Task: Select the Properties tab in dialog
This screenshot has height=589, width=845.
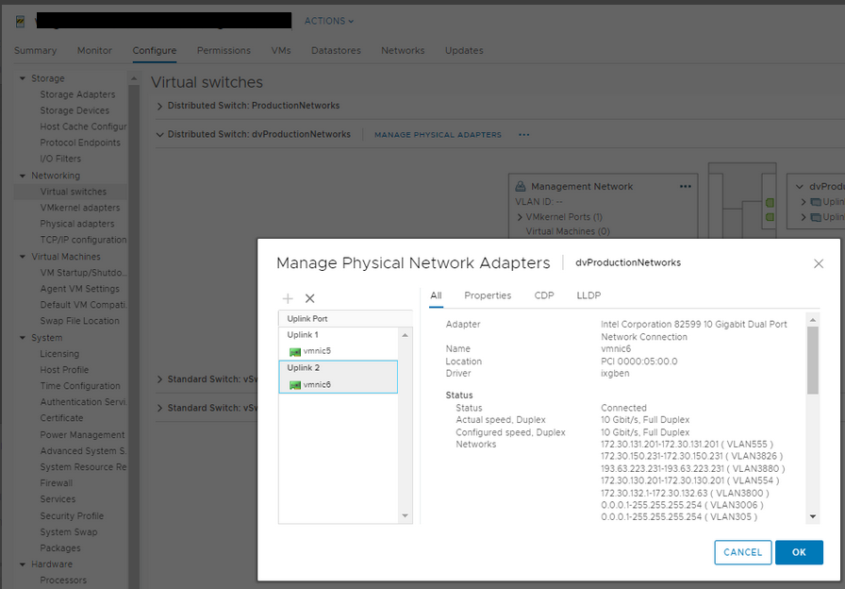Action: click(x=488, y=295)
